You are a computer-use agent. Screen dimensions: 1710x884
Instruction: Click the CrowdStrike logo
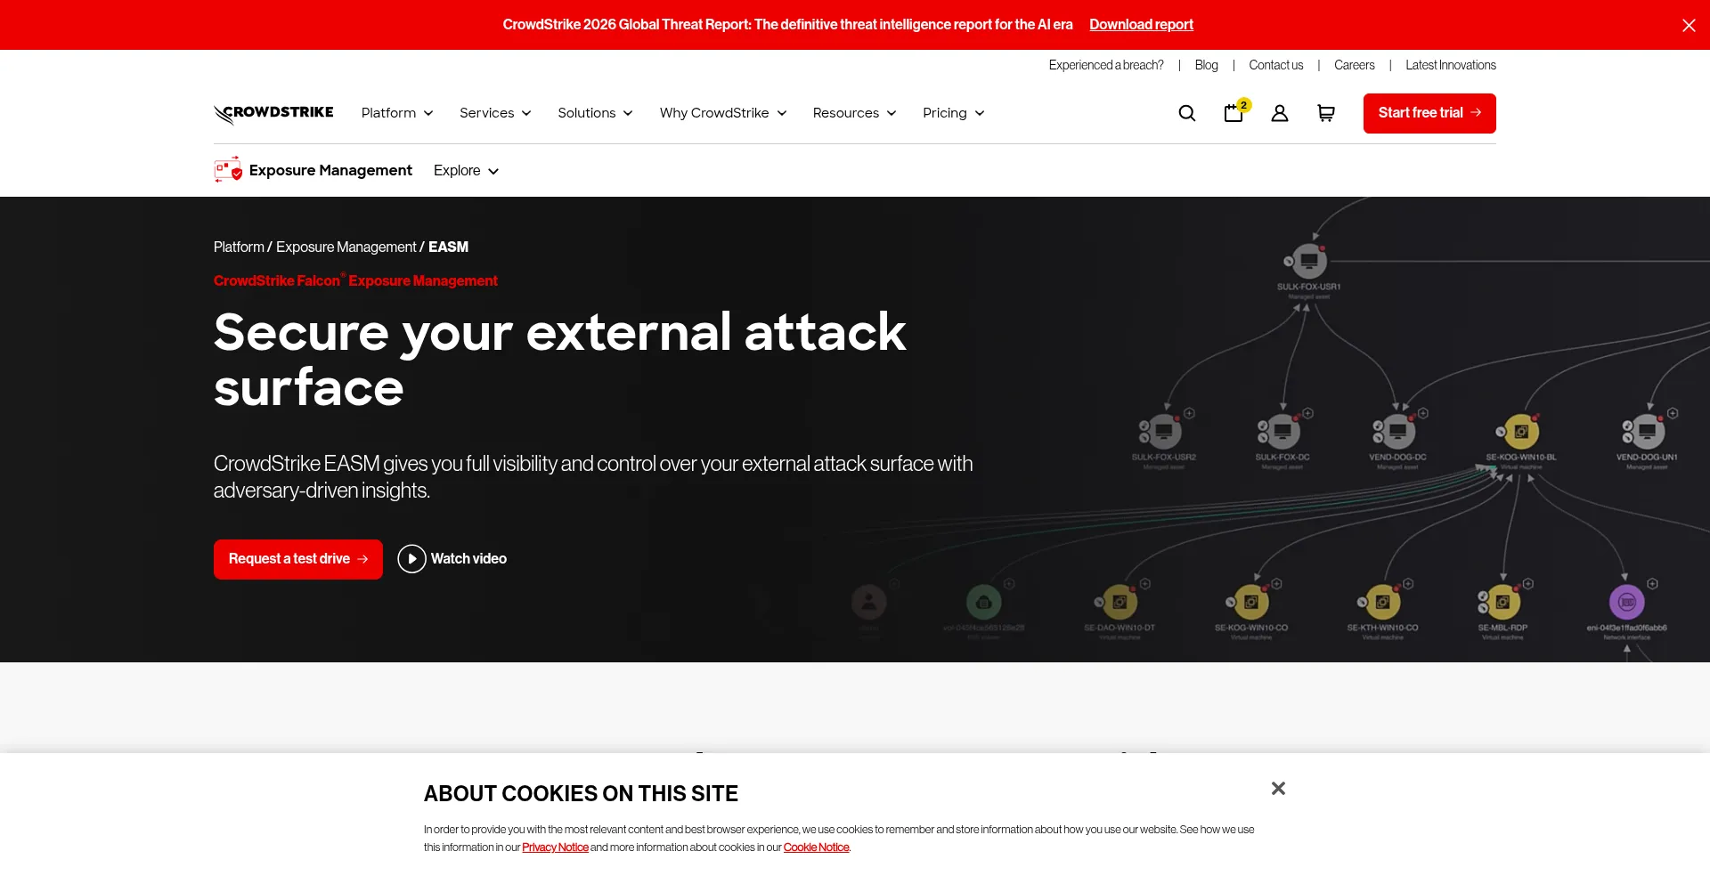coord(273,113)
